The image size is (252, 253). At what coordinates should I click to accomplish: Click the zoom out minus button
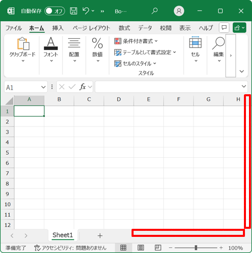[x=170, y=248]
